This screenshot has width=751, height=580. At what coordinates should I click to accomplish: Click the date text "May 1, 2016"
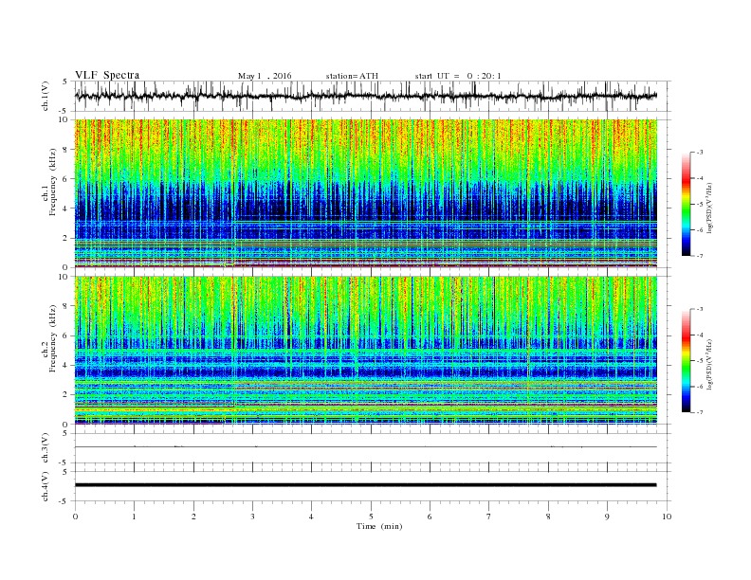265,76
